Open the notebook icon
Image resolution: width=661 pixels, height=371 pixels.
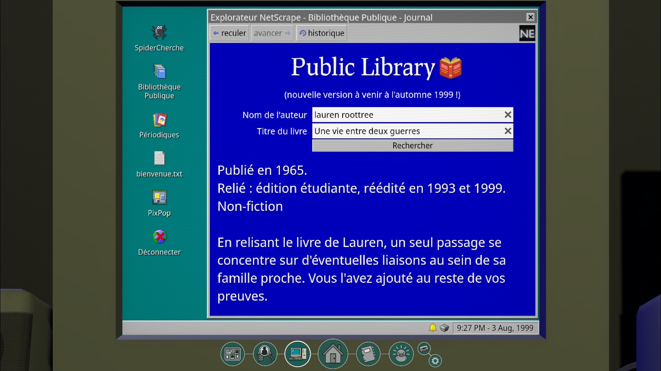[368, 354]
